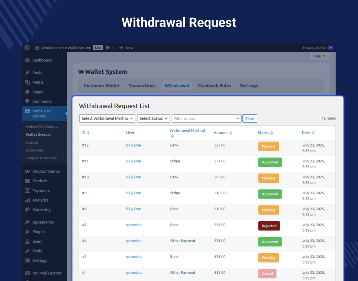Click the Settings icon in the sidebar

tap(27, 261)
